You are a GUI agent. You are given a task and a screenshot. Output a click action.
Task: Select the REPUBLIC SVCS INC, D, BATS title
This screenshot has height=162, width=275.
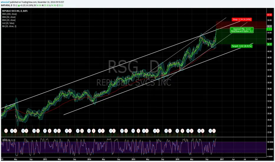[15, 11]
